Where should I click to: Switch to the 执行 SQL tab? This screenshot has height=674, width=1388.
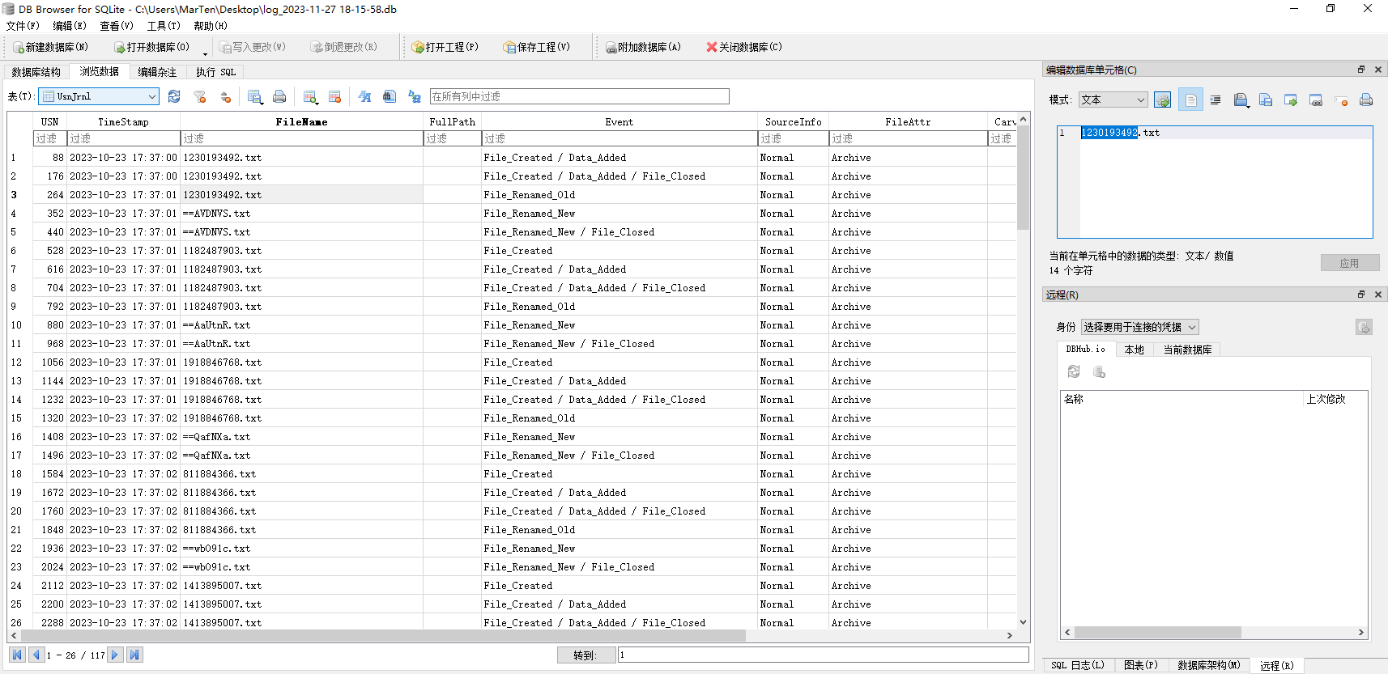tap(215, 72)
